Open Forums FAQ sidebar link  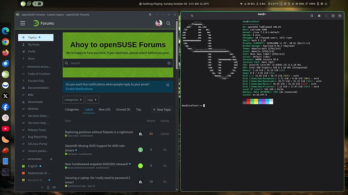pyautogui.click(x=36, y=81)
